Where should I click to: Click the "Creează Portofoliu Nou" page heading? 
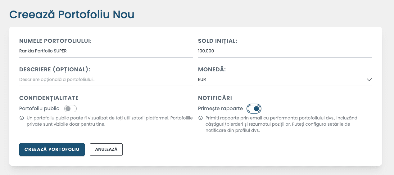click(72, 15)
